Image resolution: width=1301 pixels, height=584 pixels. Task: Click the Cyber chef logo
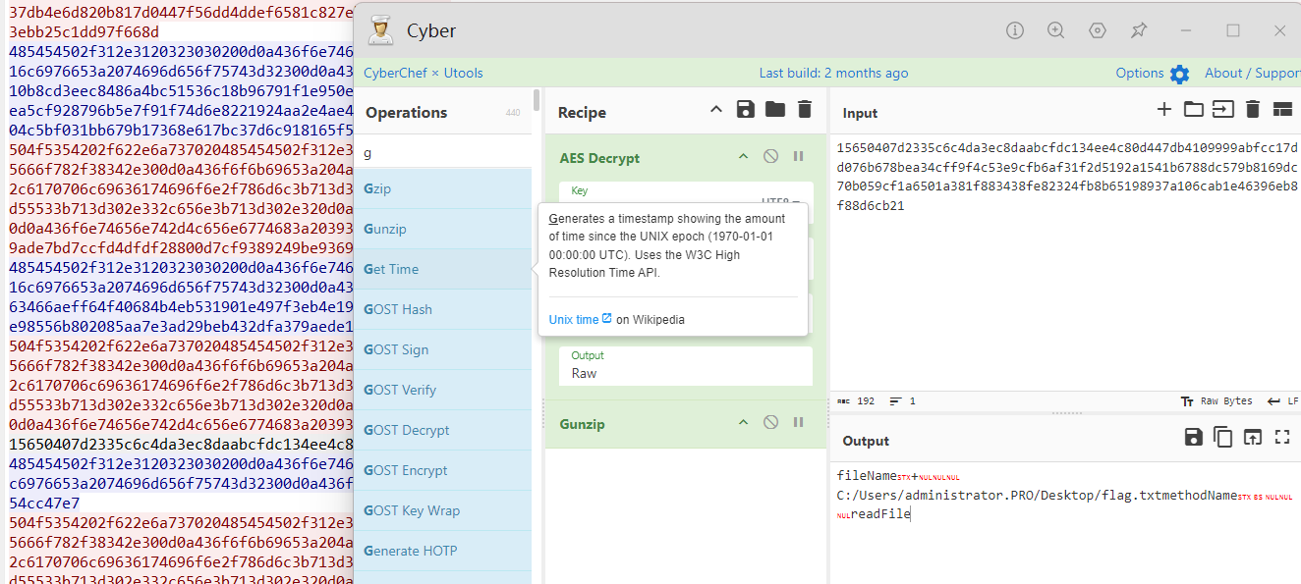pyautogui.click(x=380, y=30)
